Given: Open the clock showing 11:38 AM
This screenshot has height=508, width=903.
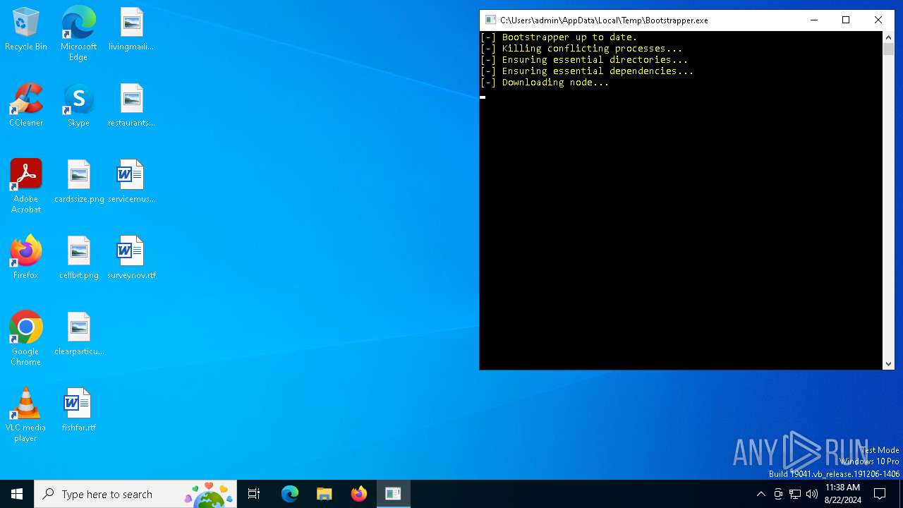Looking at the screenshot, I should pos(842,494).
